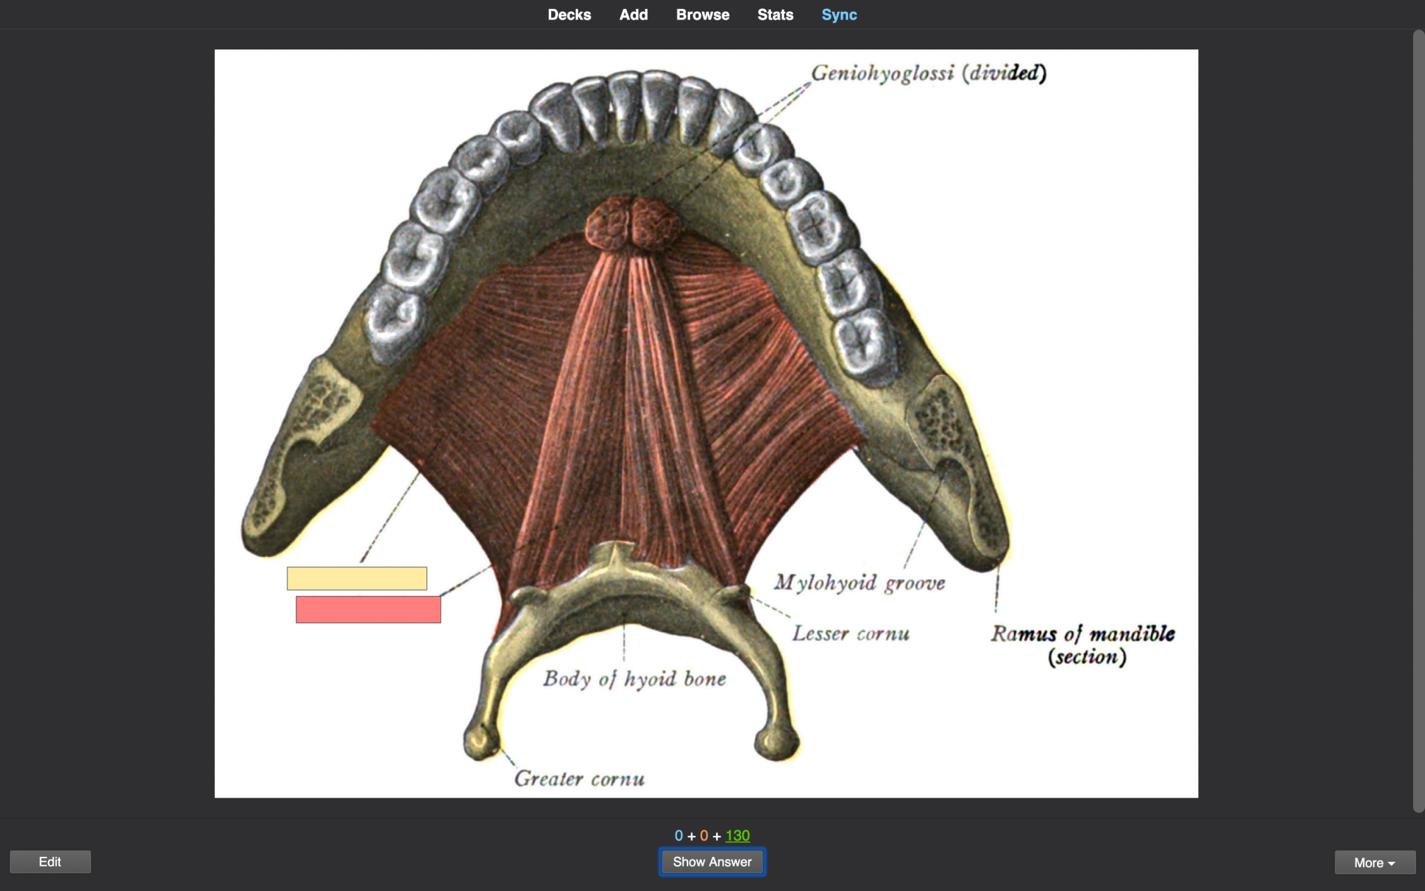Click the Body of hyoid bone label
The width and height of the screenshot is (1425, 891).
tap(634, 679)
